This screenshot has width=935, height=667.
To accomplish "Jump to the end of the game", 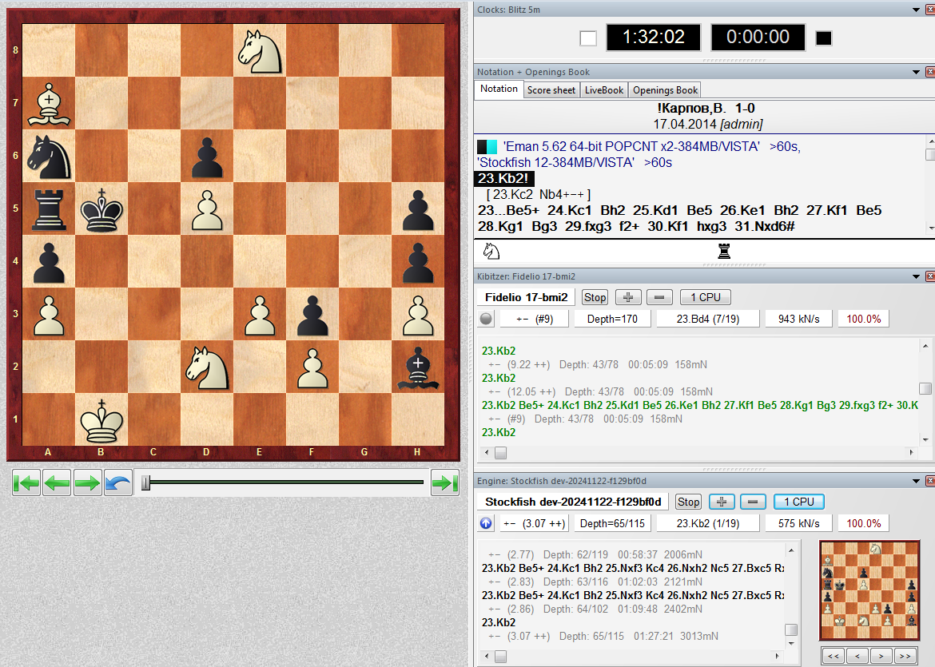I will coord(444,483).
